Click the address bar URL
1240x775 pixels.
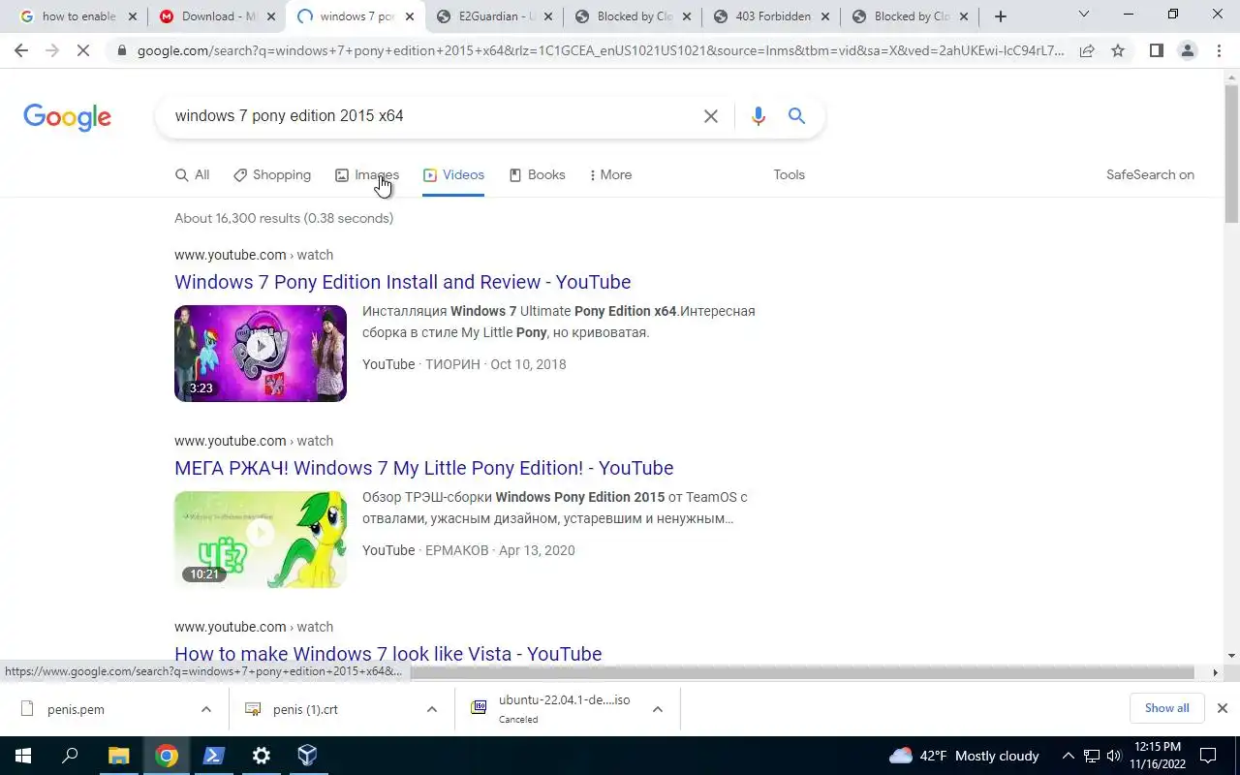601,50
